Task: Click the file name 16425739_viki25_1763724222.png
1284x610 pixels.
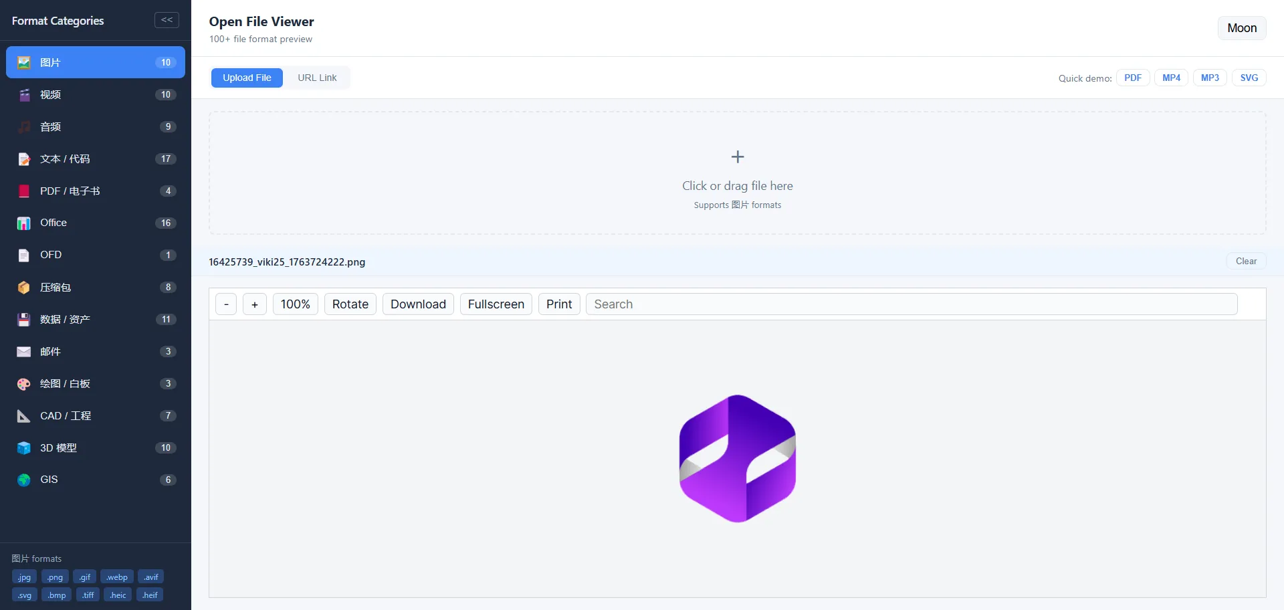Action: 287,262
